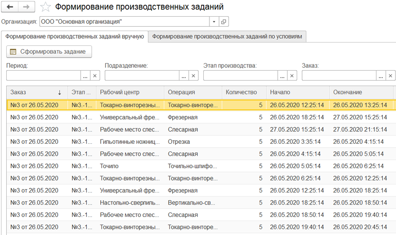Click the Организация input field
Image resolution: width=396 pixels, height=235 pixels.
pos(124,21)
